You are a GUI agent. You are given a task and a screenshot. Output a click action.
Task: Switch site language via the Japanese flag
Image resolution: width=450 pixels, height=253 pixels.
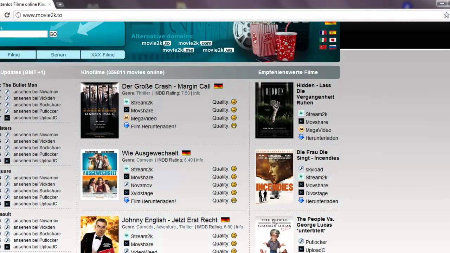333,40
